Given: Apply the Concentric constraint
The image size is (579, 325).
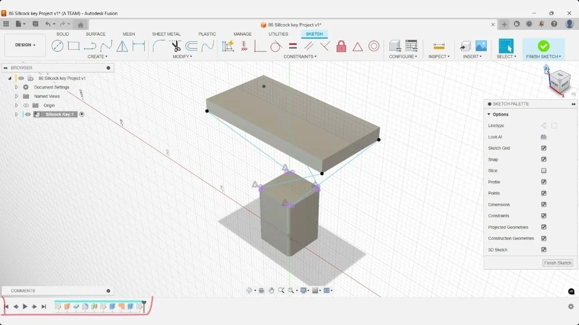Looking at the screenshot, I should [374, 46].
